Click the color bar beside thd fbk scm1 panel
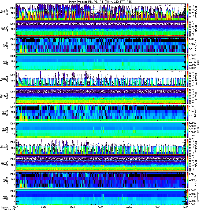 188,130
